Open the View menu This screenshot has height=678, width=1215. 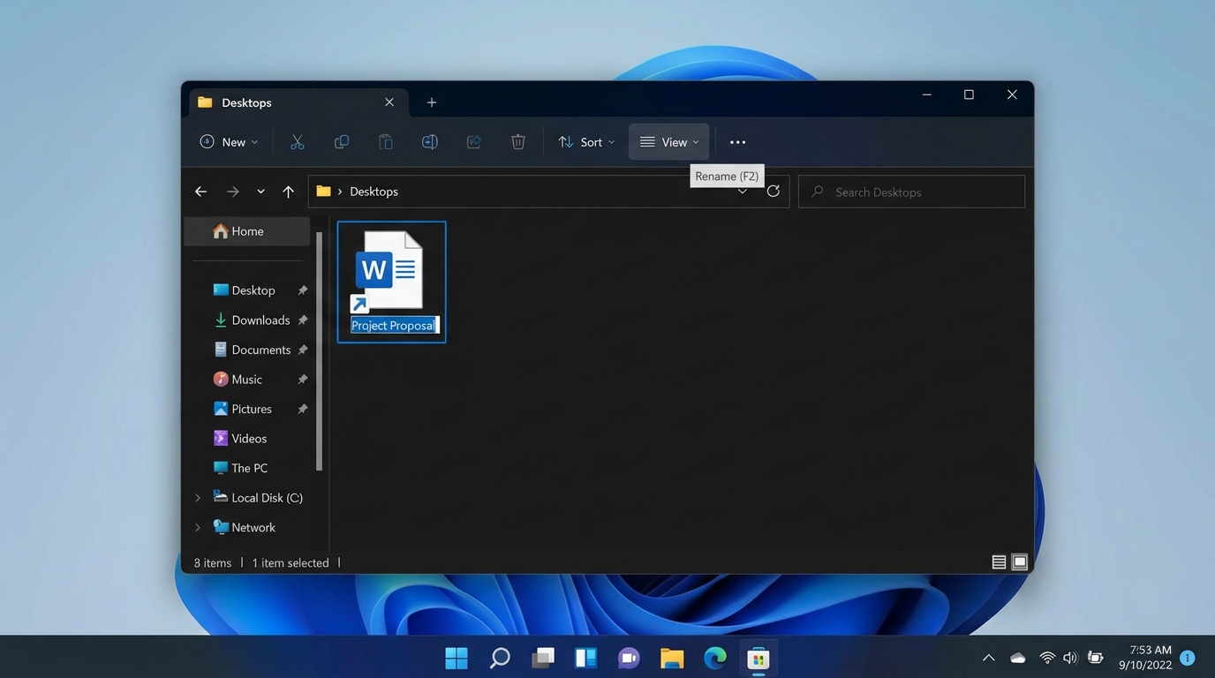pos(668,141)
